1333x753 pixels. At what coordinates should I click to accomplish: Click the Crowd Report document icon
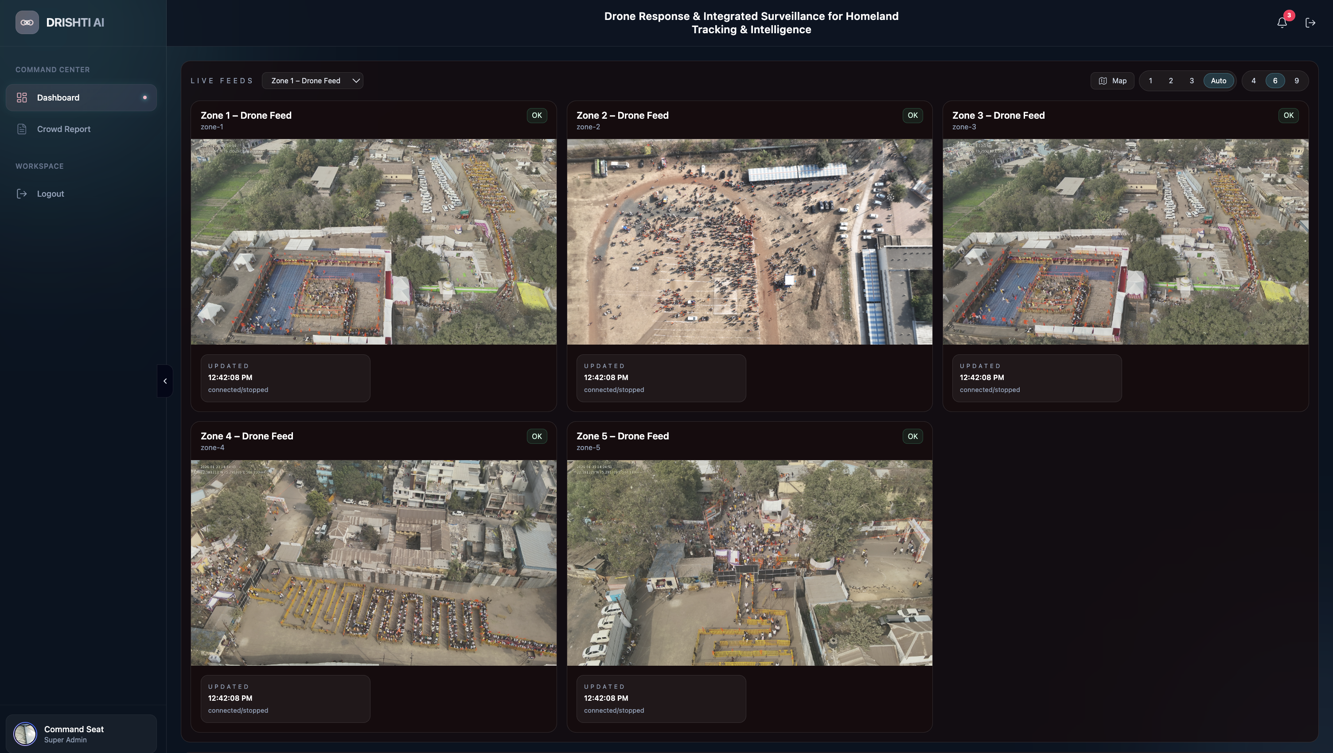[x=22, y=129]
